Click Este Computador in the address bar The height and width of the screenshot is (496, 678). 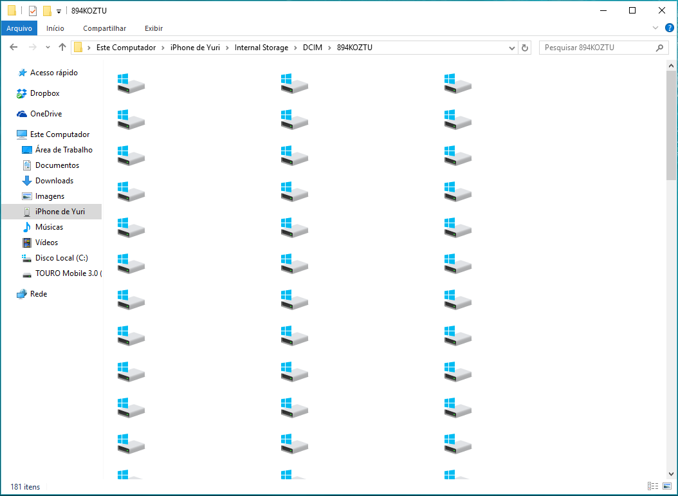pos(126,48)
